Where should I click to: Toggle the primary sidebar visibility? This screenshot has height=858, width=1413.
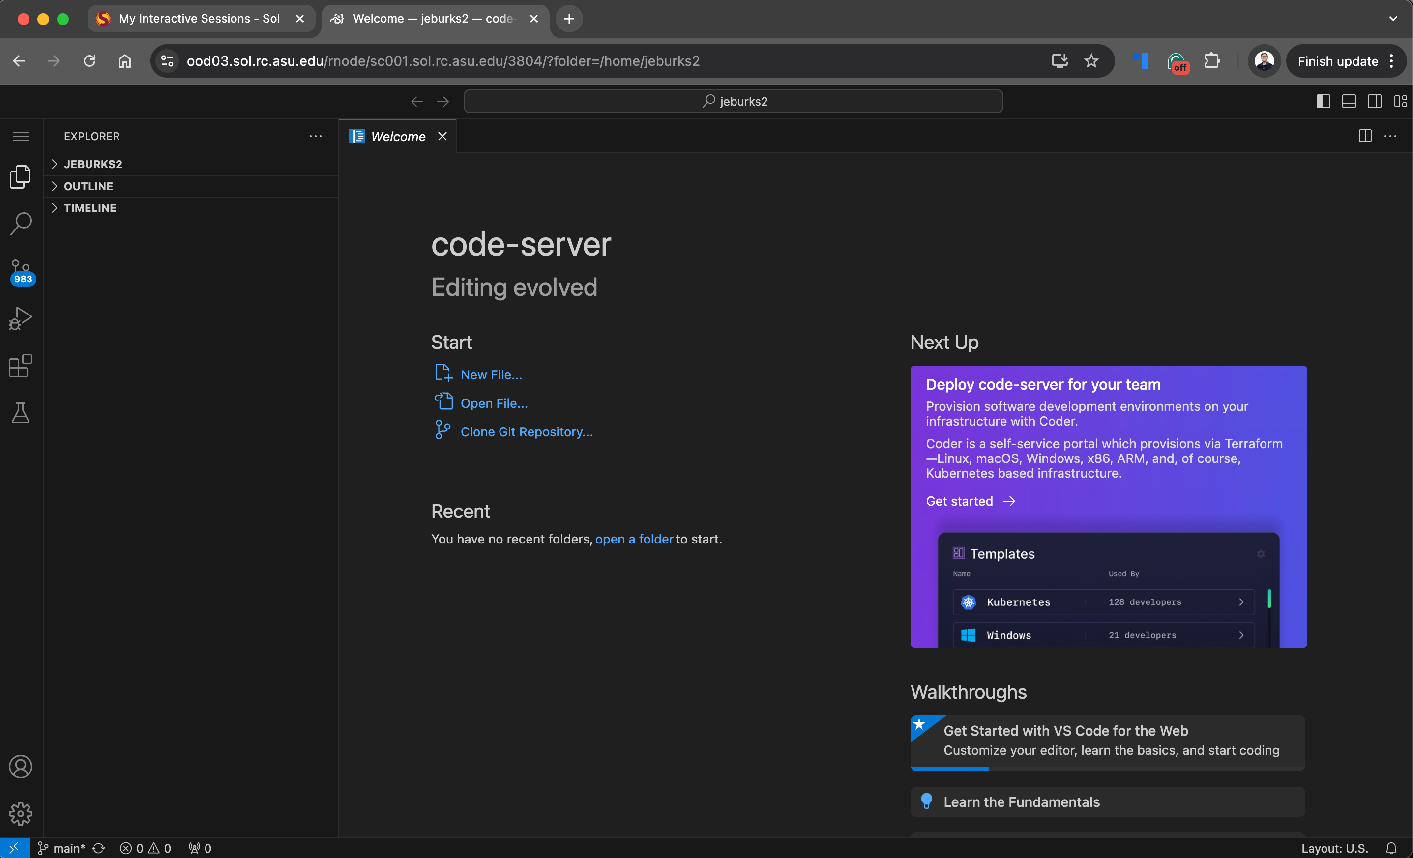pyautogui.click(x=1323, y=101)
